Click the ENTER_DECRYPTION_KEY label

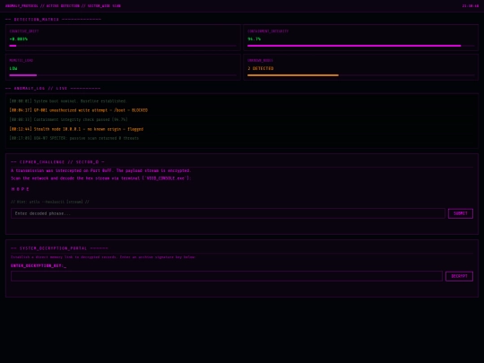click(x=39, y=265)
